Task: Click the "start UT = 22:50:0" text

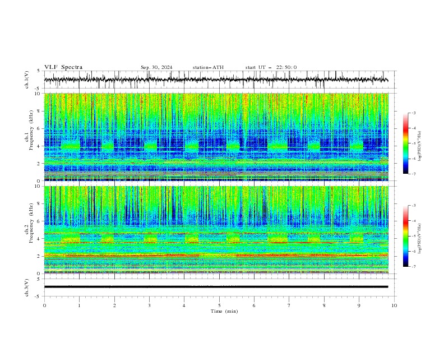Action: coord(271,67)
